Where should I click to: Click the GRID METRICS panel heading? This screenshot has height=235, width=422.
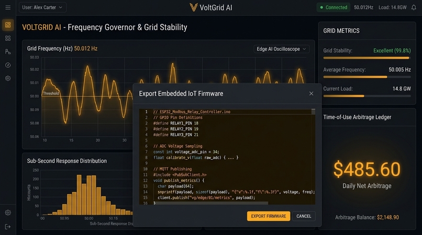pyautogui.click(x=341, y=31)
